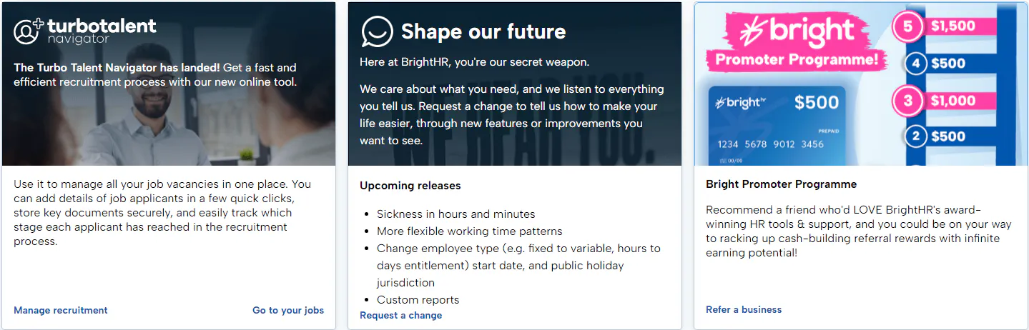The height and width of the screenshot is (330, 1029).
Task: Select the Refer a business link
Action: click(x=744, y=309)
